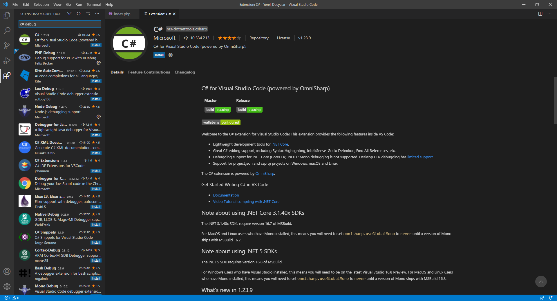Select the Bash Debug extension icon
Viewport: 557px width, 301px height.
pos(25,273)
